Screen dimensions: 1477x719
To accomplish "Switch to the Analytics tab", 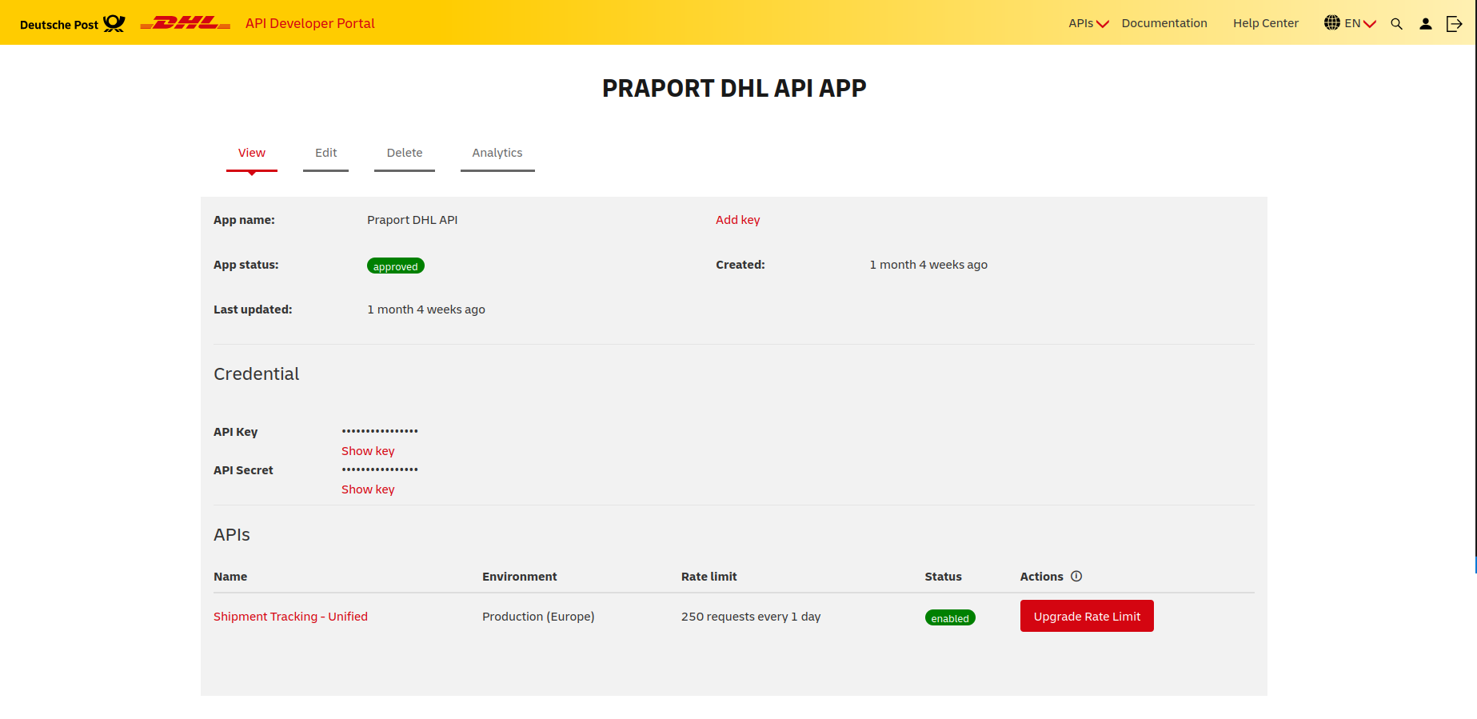I will tap(497, 154).
